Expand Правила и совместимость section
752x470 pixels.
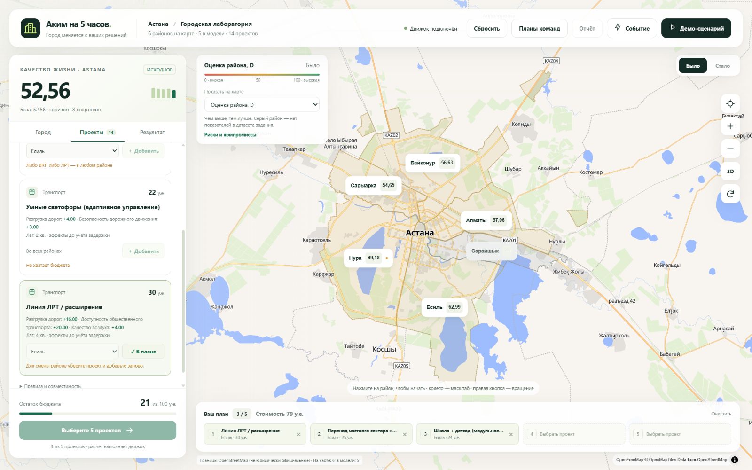50,386
